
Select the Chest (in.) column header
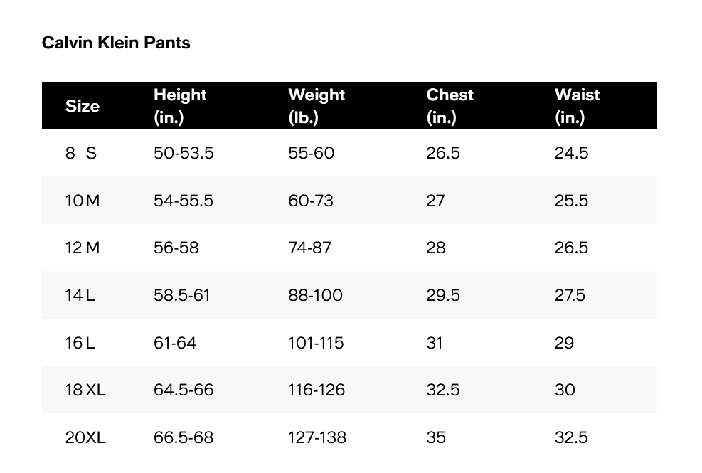(450, 106)
